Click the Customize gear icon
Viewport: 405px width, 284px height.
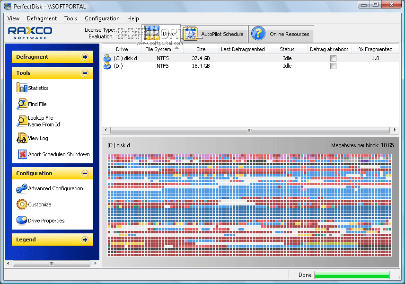22,204
